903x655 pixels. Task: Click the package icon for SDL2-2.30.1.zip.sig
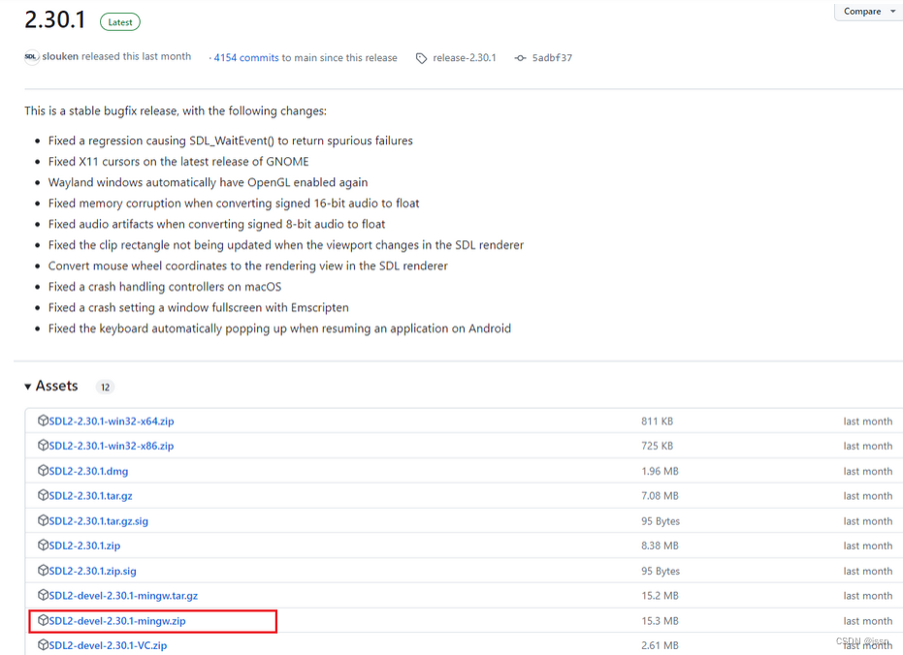[x=43, y=571]
